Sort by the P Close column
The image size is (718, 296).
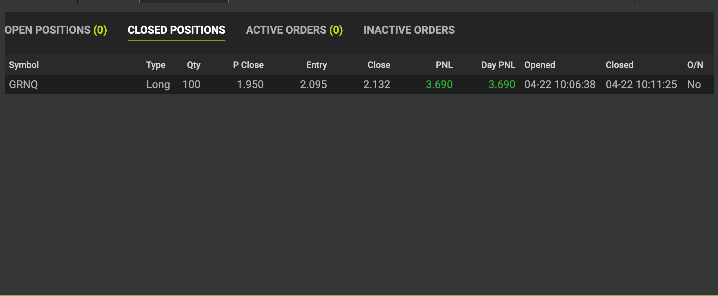248,65
